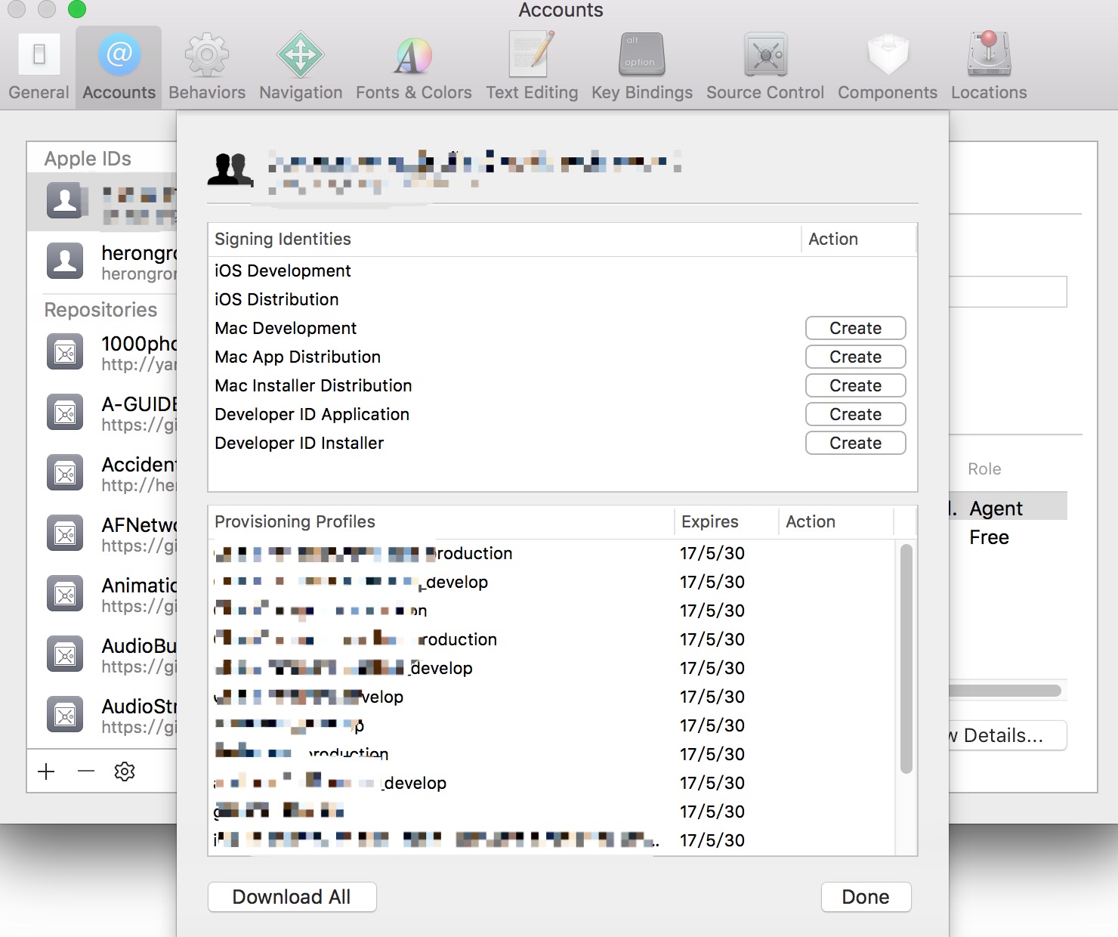Viewport: 1118px width, 937px height.
Task: Open Components preferences icon
Action: click(x=888, y=54)
